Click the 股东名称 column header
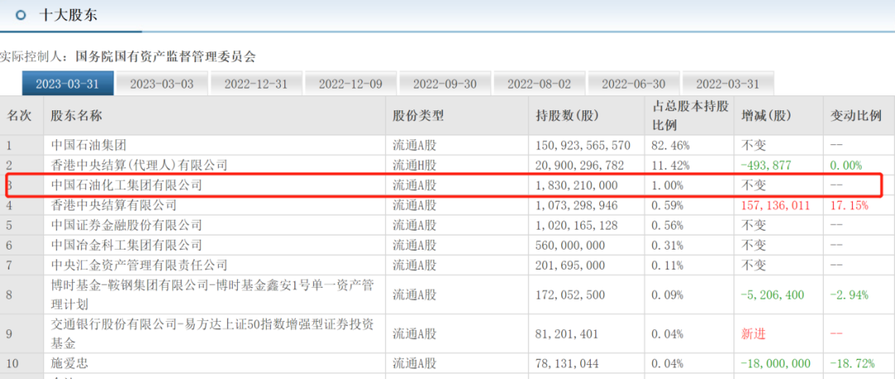895x379 pixels. 76,115
